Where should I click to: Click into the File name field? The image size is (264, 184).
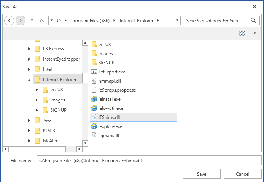(x=149, y=161)
